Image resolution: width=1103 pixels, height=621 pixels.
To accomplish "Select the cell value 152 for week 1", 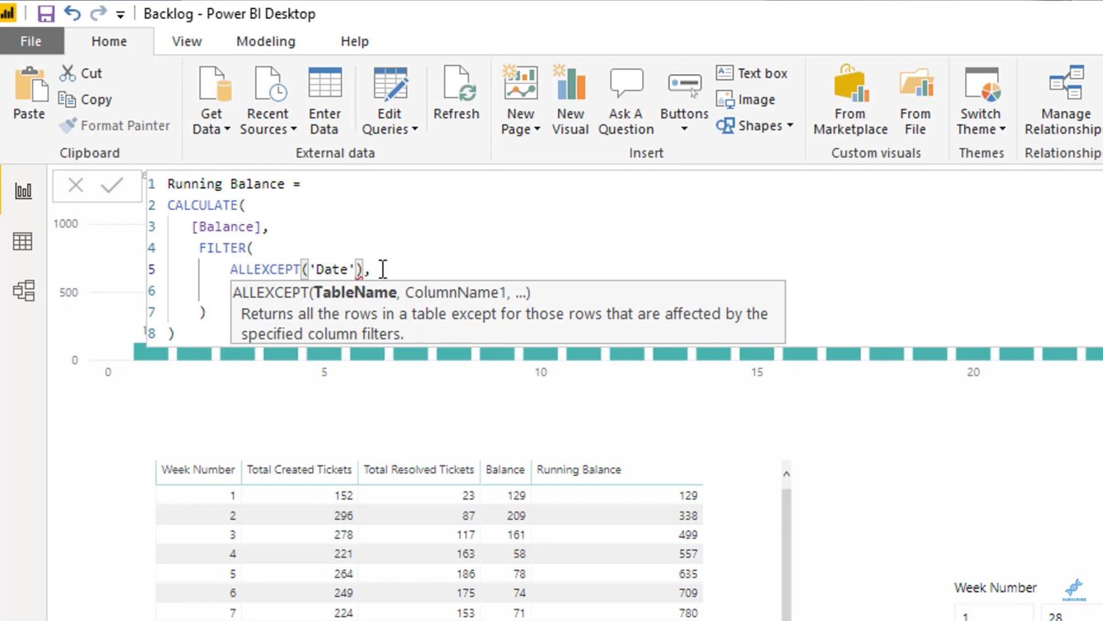I will click(x=343, y=496).
